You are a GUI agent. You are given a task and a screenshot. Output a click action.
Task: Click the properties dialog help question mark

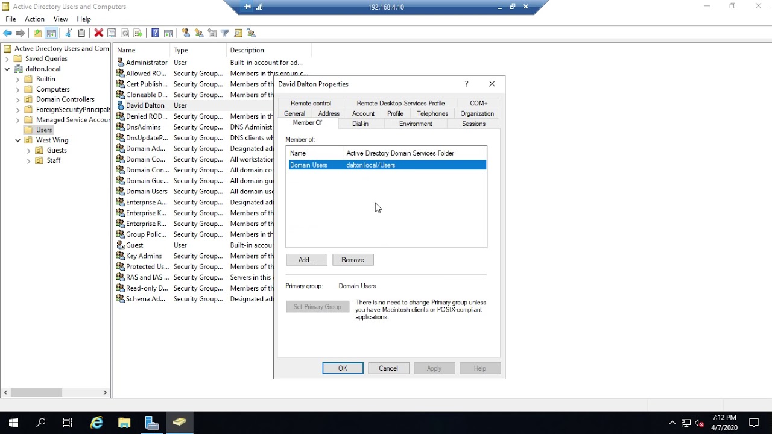466,84
